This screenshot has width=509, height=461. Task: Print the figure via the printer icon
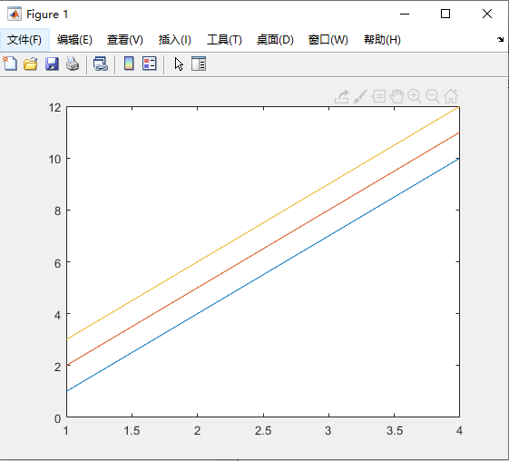tap(73, 64)
